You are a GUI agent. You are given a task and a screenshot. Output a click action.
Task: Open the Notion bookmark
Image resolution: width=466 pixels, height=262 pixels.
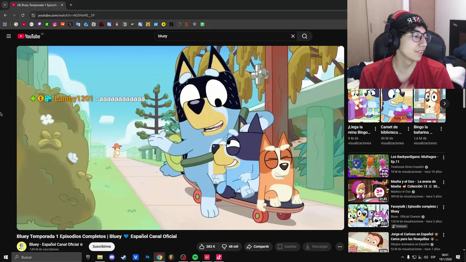click(125, 24)
